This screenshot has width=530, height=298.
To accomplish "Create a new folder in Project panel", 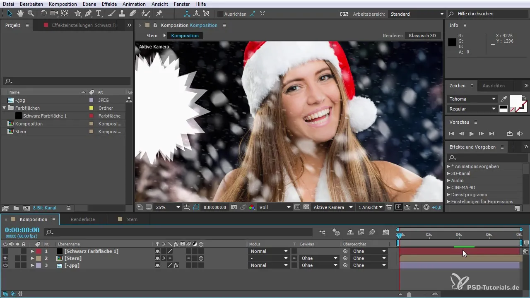I will click(16, 208).
